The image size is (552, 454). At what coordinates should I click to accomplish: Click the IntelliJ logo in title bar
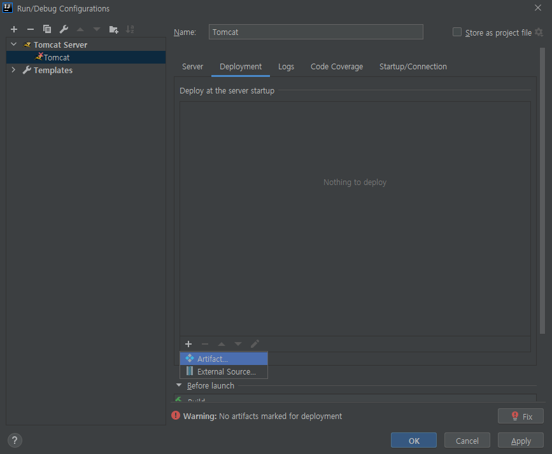click(8, 8)
